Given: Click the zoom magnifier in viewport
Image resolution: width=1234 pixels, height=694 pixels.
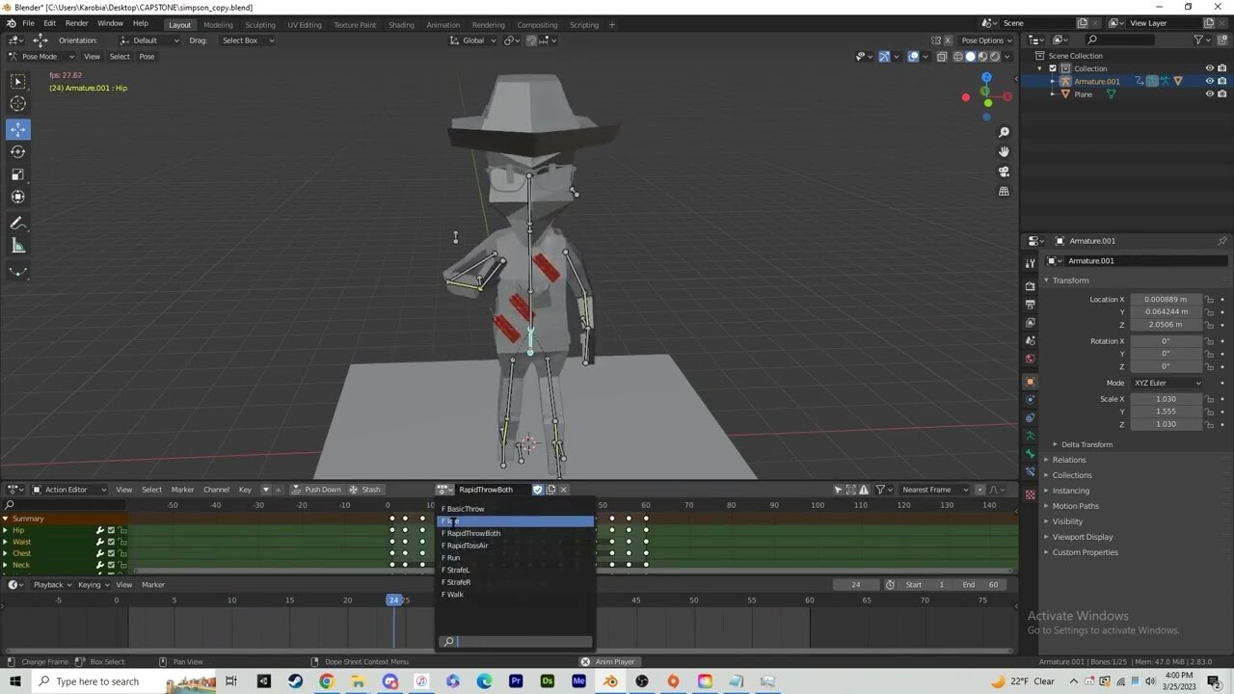Looking at the screenshot, I should coord(1004,132).
